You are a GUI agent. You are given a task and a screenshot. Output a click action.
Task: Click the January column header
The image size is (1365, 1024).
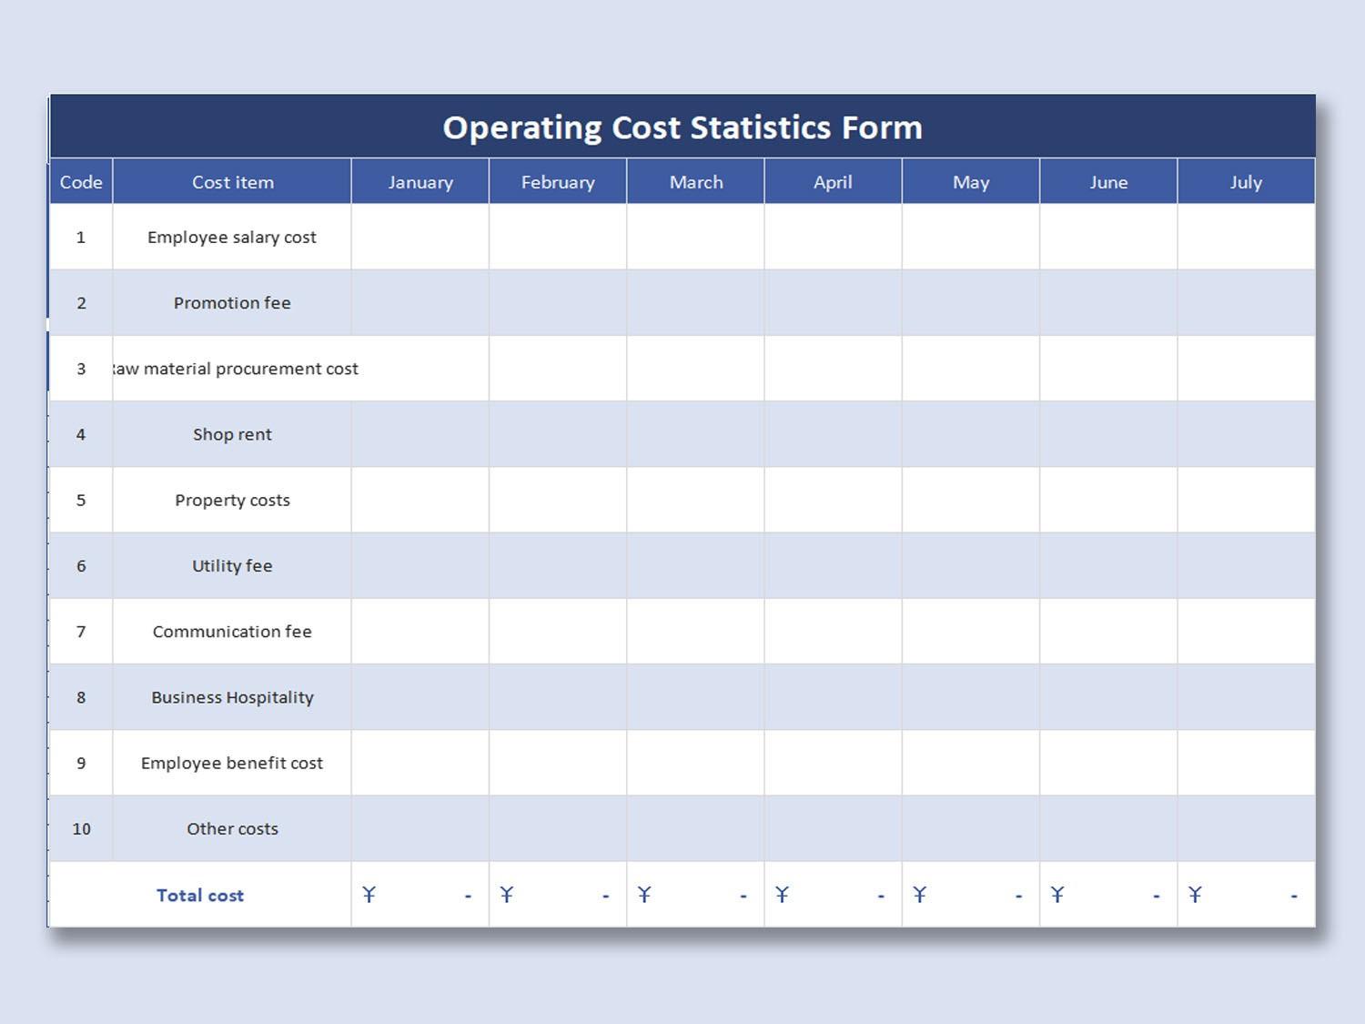pyautogui.click(x=420, y=182)
